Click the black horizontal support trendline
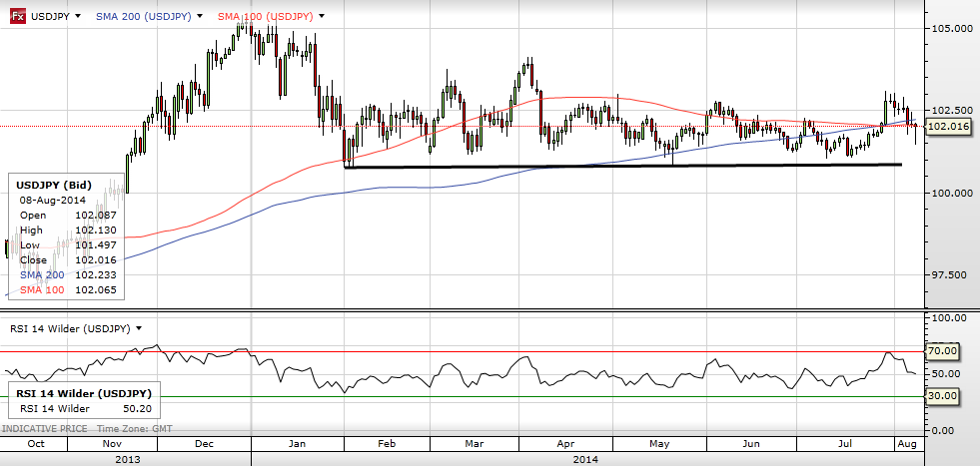The width and height of the screenshot is (980, 466). pyautogui.click(x=622, y=166)
